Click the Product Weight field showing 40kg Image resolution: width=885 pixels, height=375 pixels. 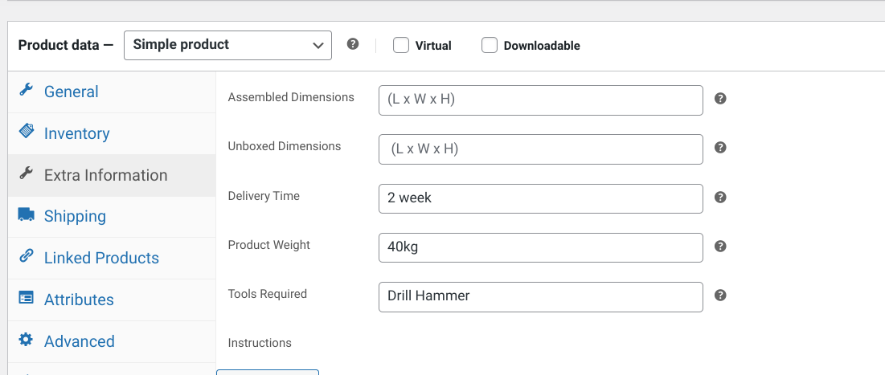pos(540,247)
